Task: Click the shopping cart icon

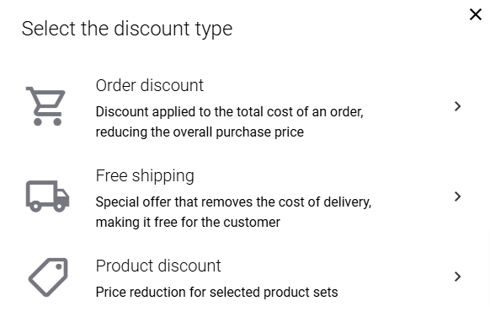Action: 46,106
